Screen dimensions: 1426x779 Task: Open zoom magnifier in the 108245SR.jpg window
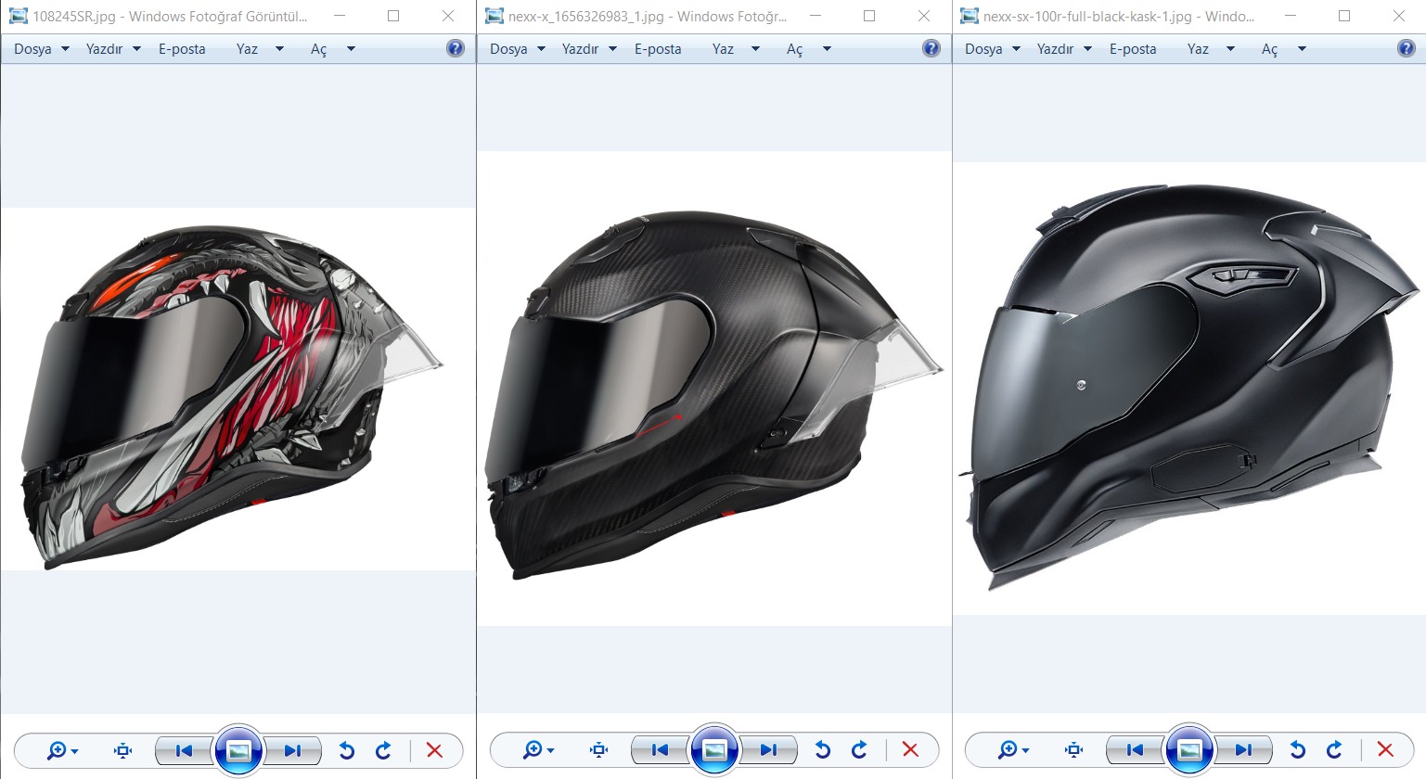click(62, 750)
